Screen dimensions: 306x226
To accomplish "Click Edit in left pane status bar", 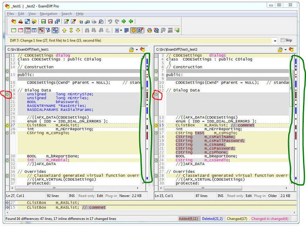I will 100,196.
